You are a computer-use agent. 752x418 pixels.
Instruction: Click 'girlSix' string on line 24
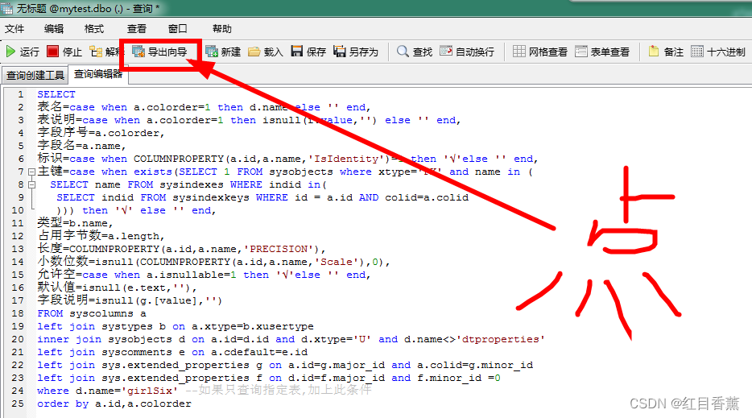[150, 391]
